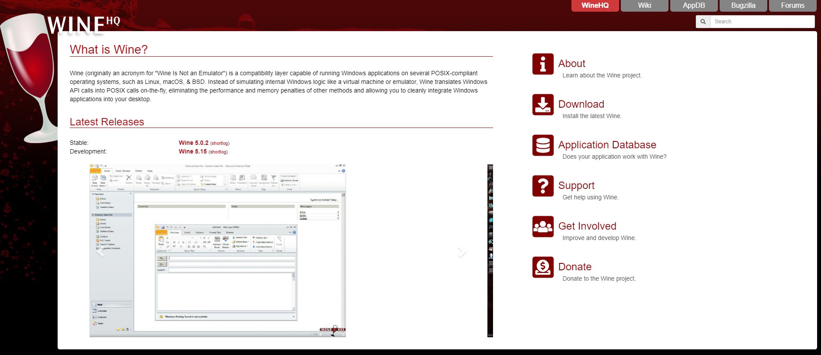Image resolution: width=821 pixels, height=355 pixels.
Task: Switch to the Bugzilla tab
Action: click(743, 6)
